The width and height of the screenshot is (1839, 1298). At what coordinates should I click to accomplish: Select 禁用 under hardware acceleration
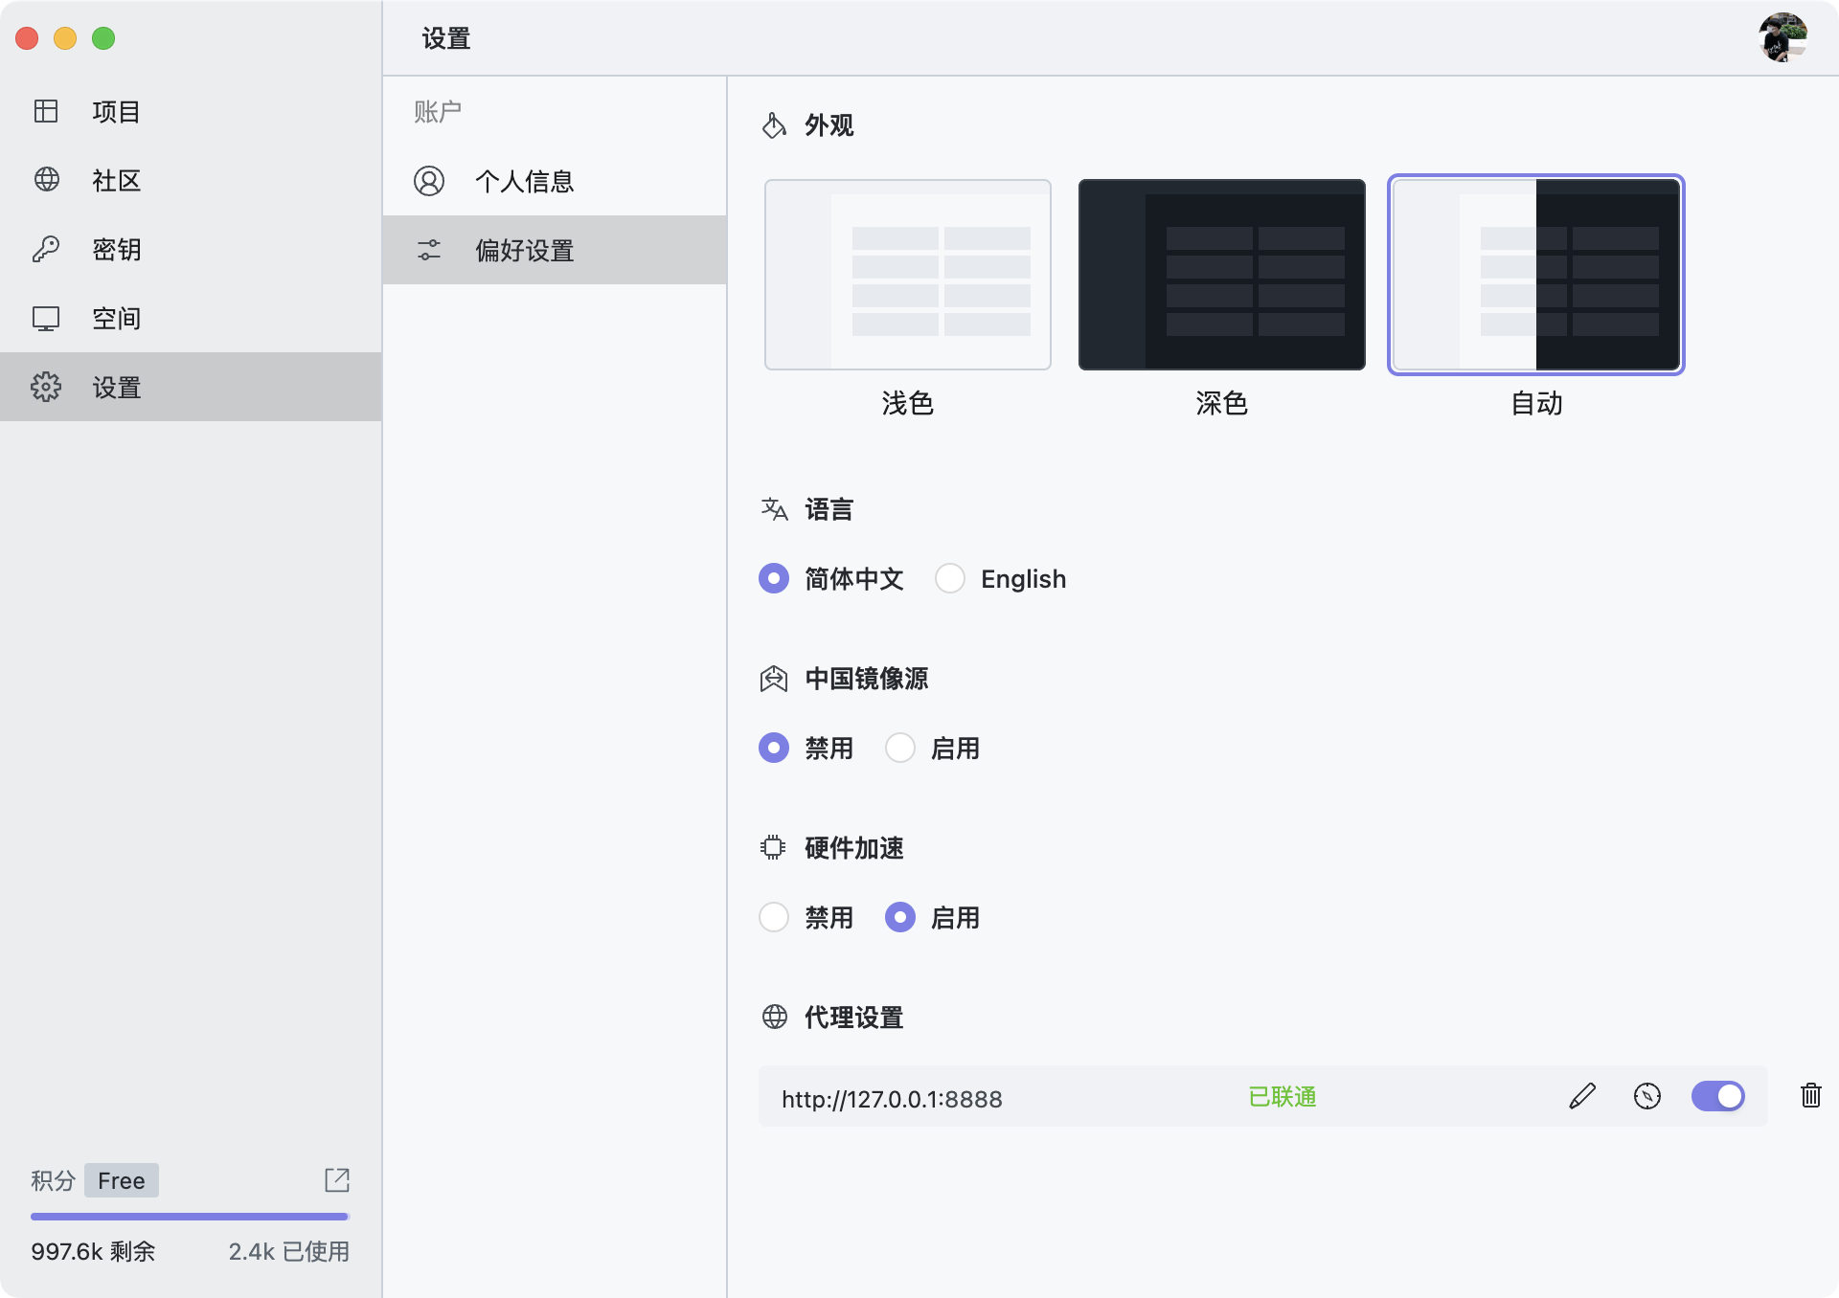[x=774, y=917]
